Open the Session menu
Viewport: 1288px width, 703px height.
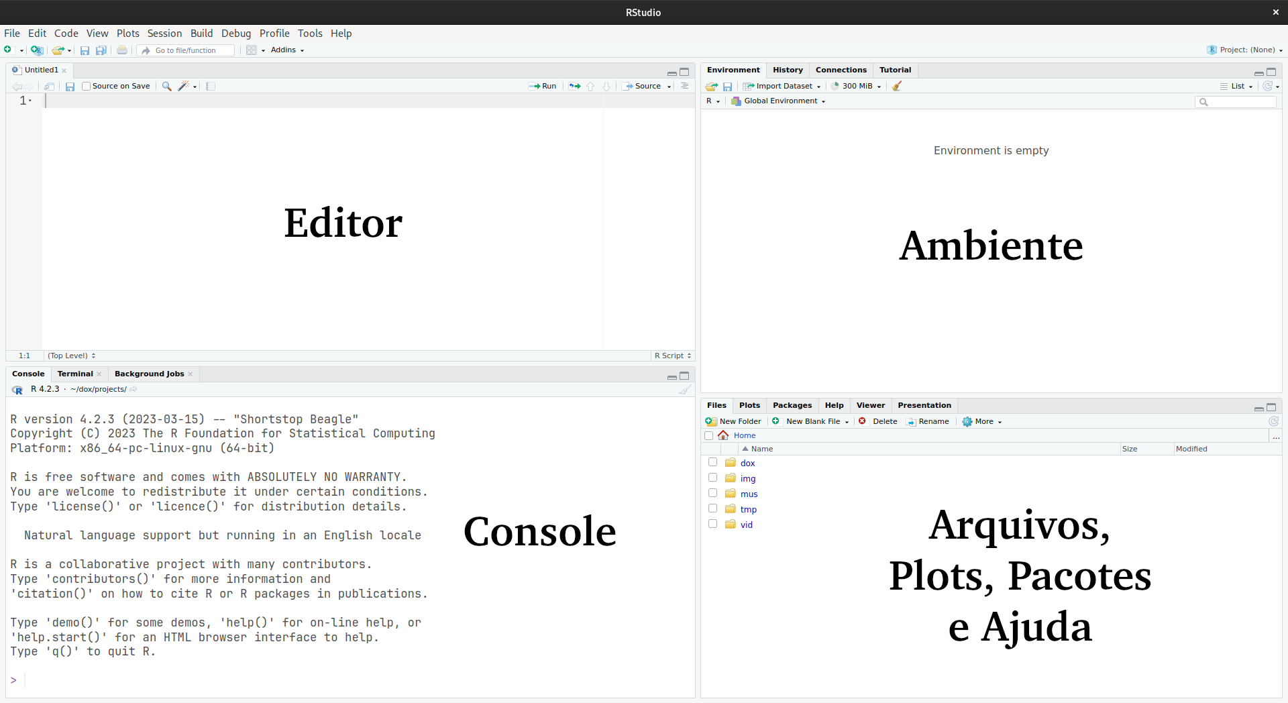pos(164,33)
